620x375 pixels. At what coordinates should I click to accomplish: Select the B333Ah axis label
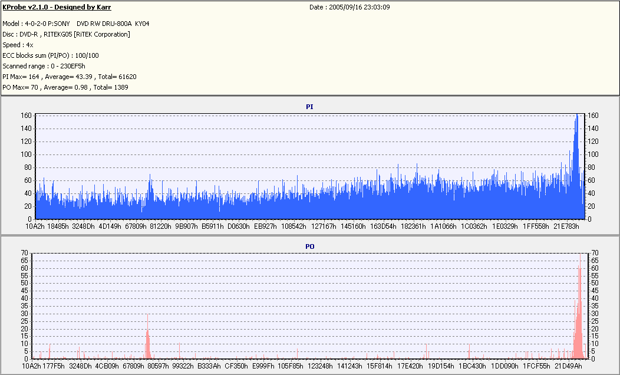point(209,366)
